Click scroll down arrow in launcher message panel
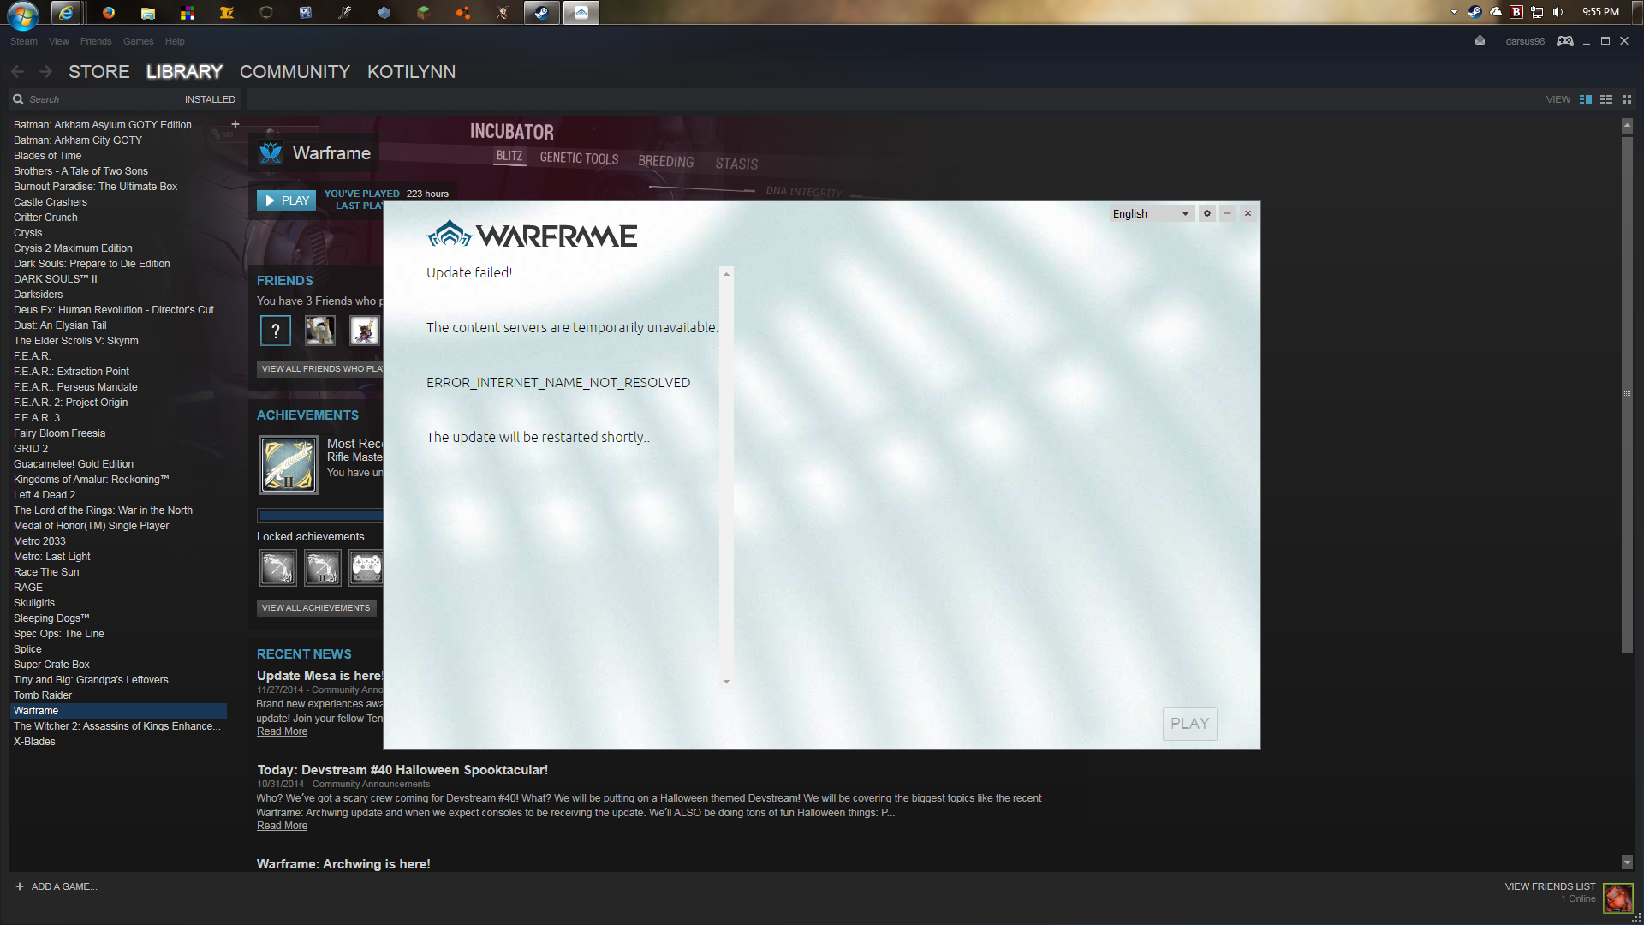Screen dimensions: 1644x925 point(727,682)
